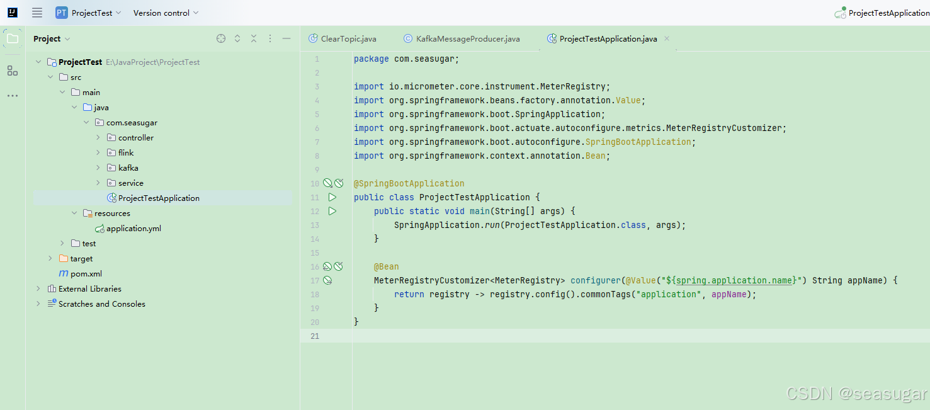The height and width of the screenshot is (410, 930).
Task: Collapse the java folder
Action: pyautogui.click(x=74, y=108)
